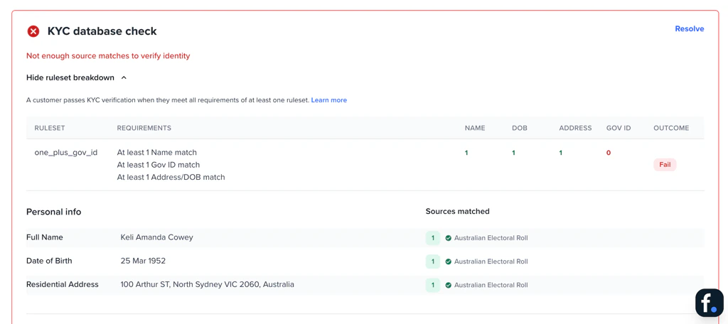Select the OUTCOME column header

[x=671, y=128]
